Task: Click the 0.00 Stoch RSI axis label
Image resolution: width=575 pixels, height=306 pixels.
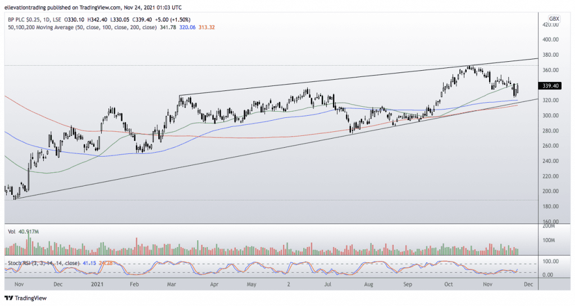Action: tap(547, 275)
